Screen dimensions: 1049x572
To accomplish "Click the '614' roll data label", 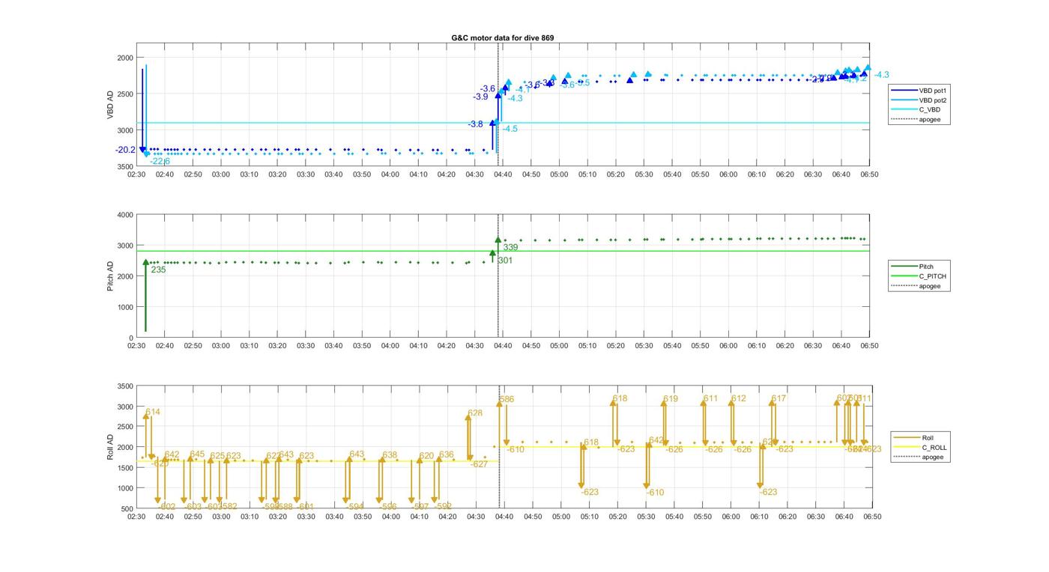I will (x=153, y=412).
